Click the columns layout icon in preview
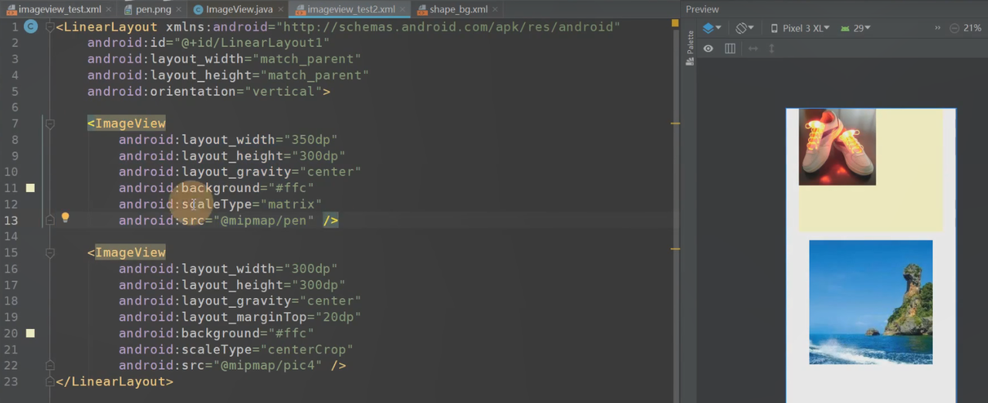988x403 pixels. point(730,49)
